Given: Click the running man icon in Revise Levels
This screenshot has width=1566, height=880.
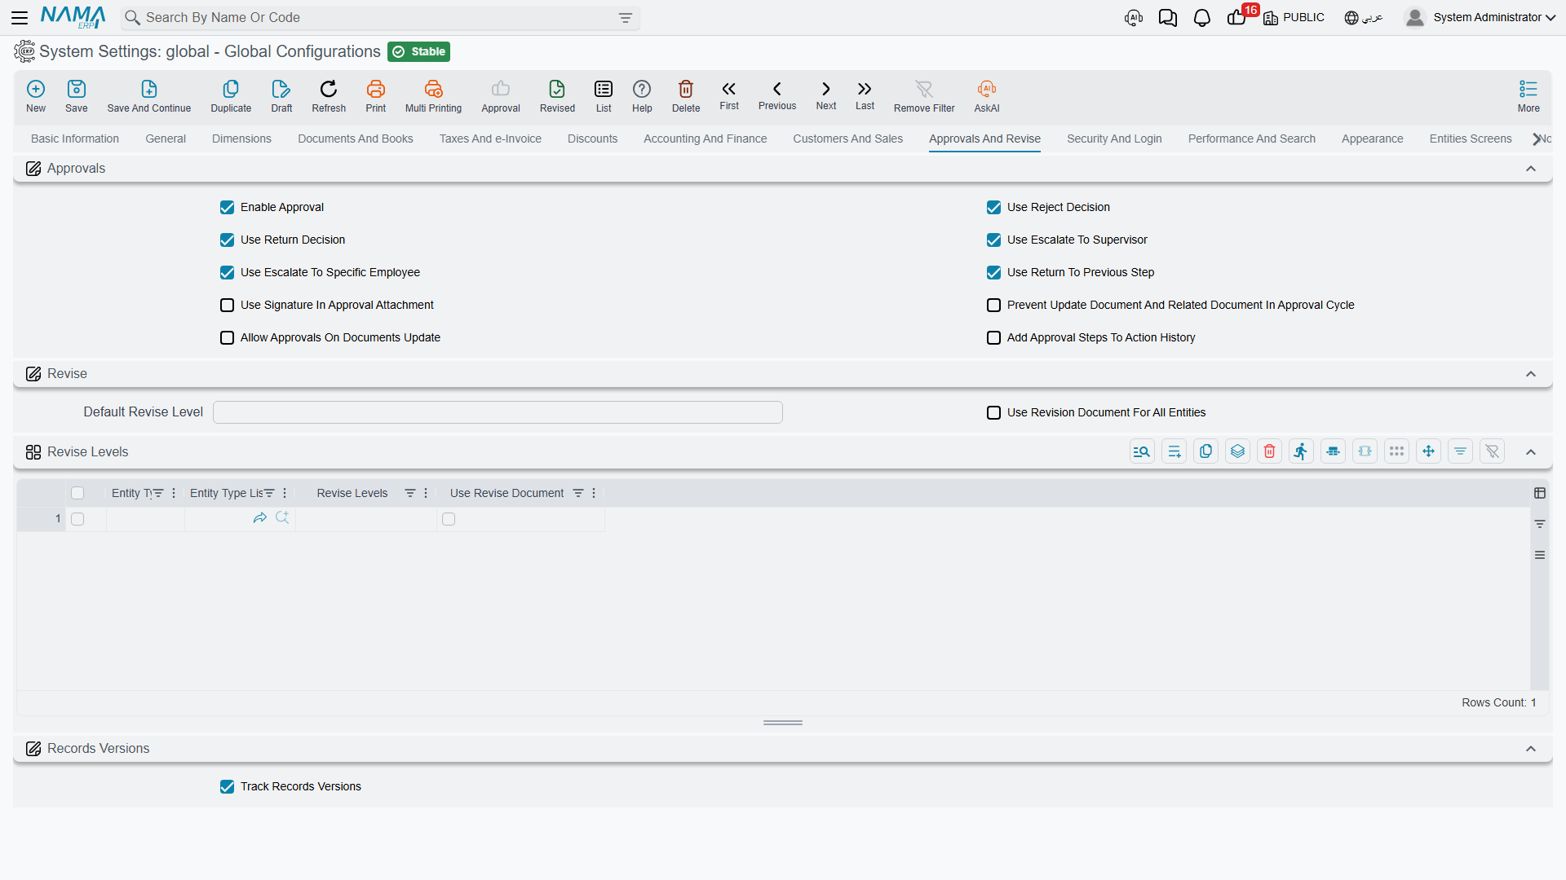Looking at the screenshot, I should [1301, 451].
